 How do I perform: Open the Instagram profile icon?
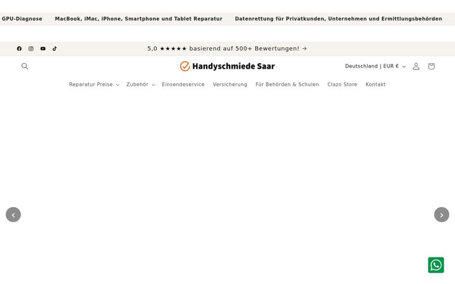pyautogui.click(x=31, y=49)
